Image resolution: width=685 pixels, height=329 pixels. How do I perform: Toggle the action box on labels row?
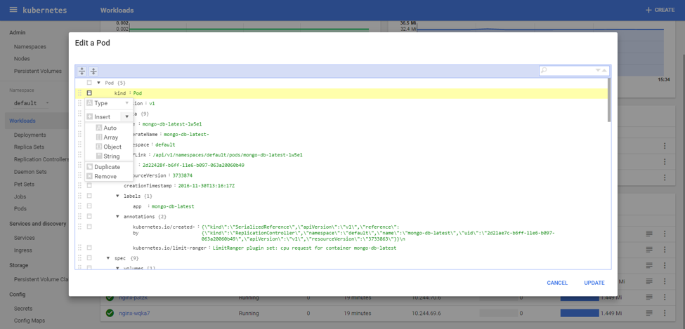(89, 196)
